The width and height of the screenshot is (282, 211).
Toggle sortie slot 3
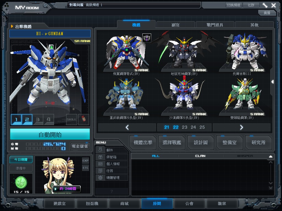click(38, 120)
